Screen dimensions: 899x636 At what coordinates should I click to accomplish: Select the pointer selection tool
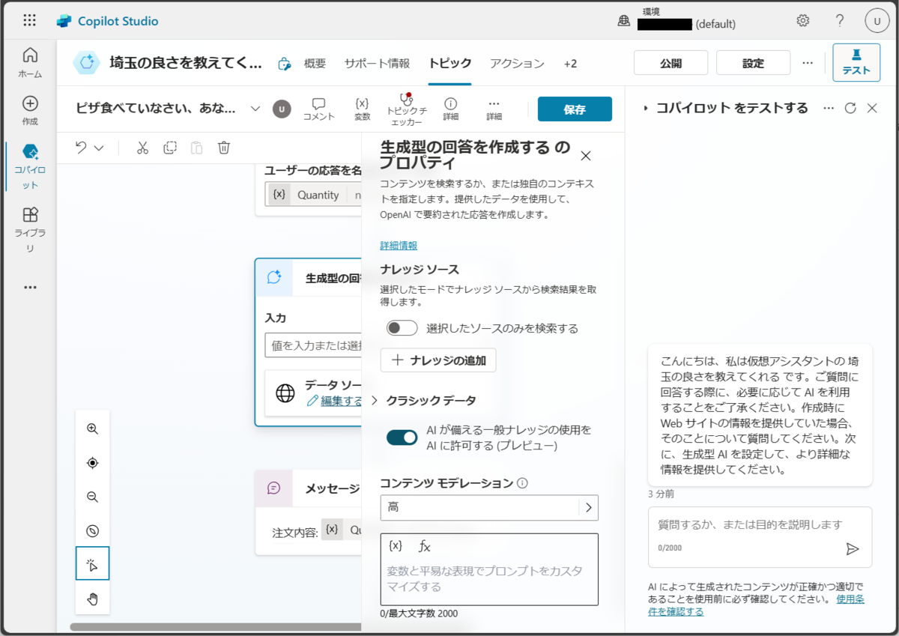click(x=93, y=563)
